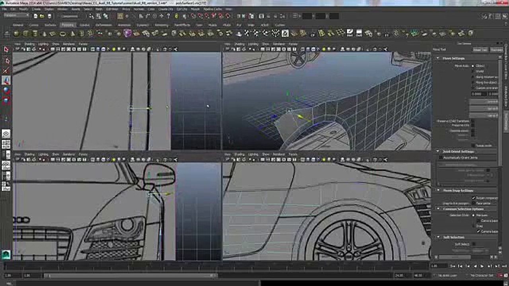Open the File menu
509x286 pixels.
[4, 9]
